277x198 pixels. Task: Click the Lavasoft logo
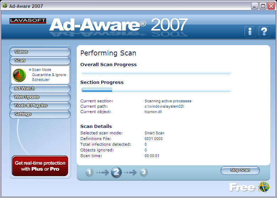tap(28, 21)
